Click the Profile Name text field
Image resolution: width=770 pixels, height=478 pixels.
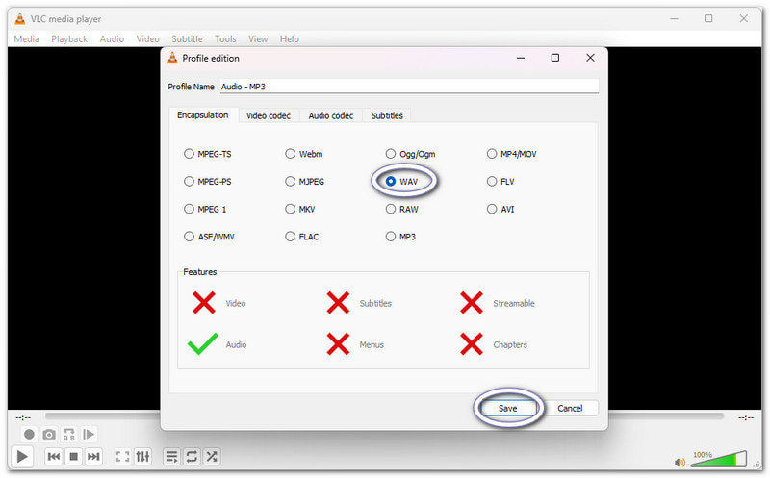point(409,87)
